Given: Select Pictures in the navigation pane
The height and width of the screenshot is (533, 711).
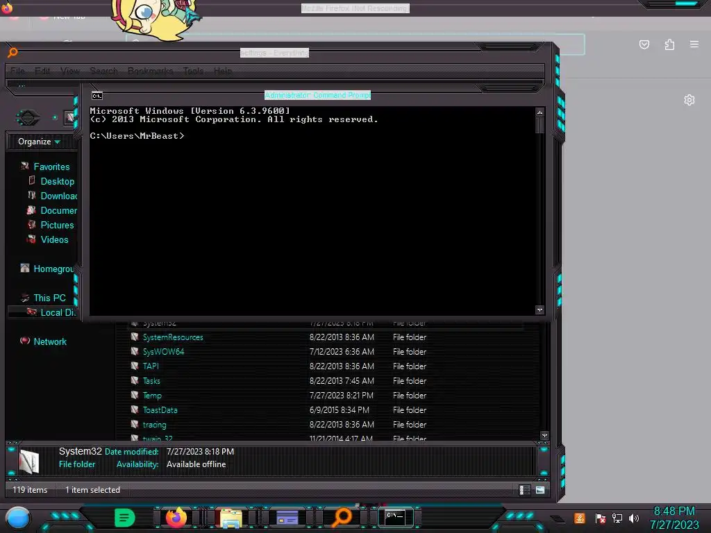Looking at the screenshot, I should click(x=57, y=225).
